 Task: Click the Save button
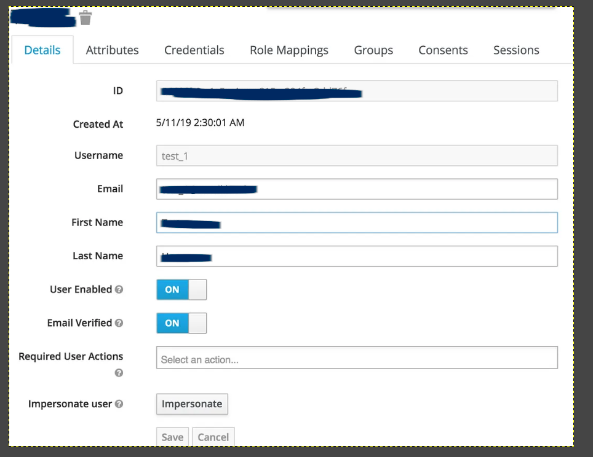[172, 437]
